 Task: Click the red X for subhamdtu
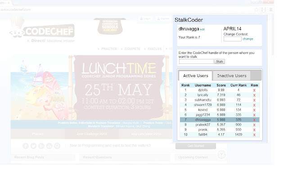point(254,100)
